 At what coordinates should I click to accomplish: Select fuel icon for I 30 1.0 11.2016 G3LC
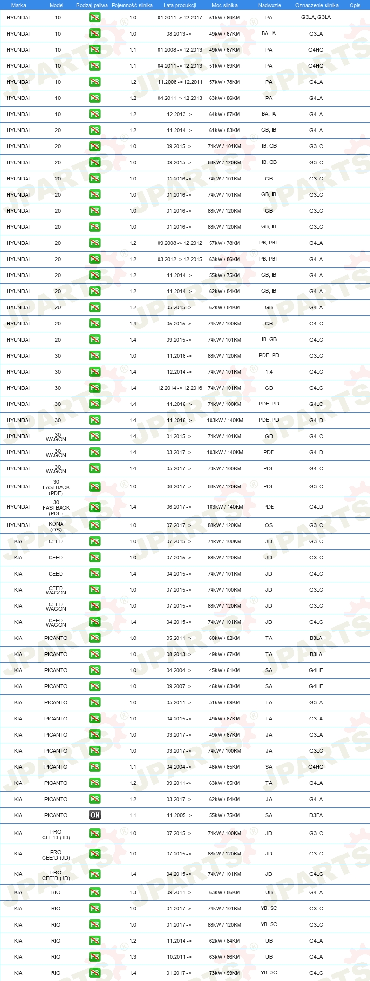coord(95,356)
